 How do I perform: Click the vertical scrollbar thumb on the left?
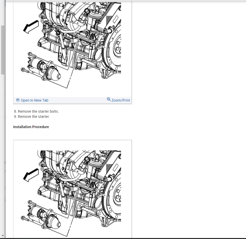[x=3, y=50]
